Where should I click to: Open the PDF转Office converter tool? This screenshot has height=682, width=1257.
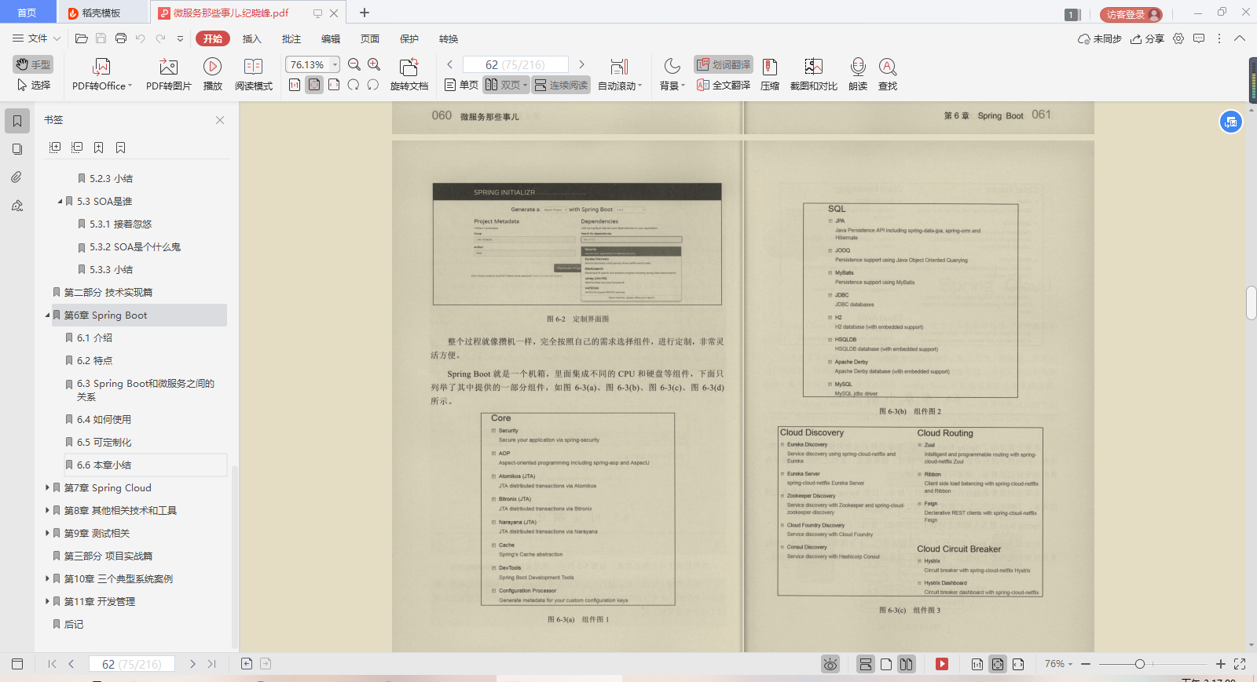[101, 75]
